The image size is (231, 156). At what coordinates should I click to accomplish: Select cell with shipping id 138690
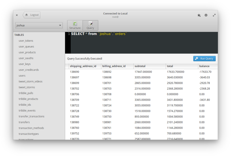[74, 72]
